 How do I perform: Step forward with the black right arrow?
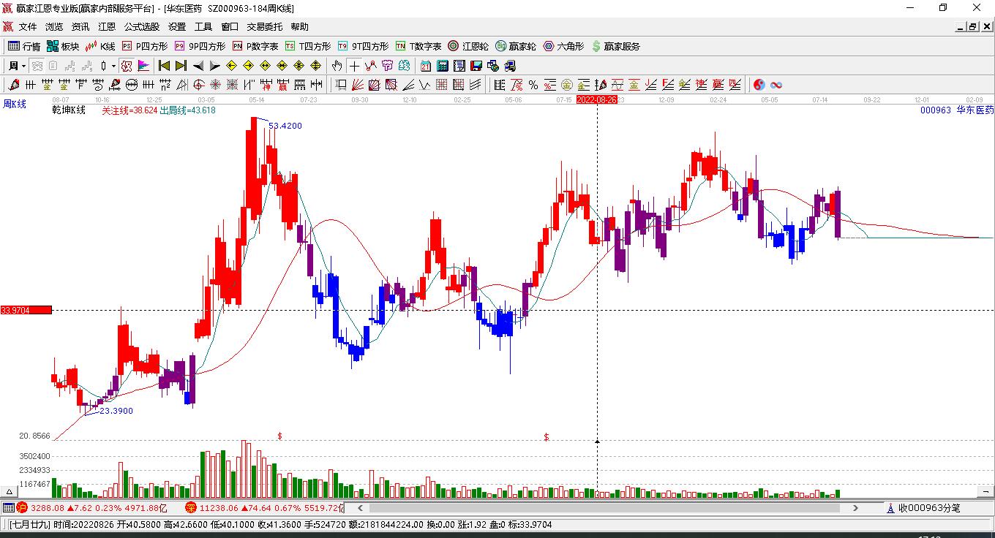tap(215, 66)
